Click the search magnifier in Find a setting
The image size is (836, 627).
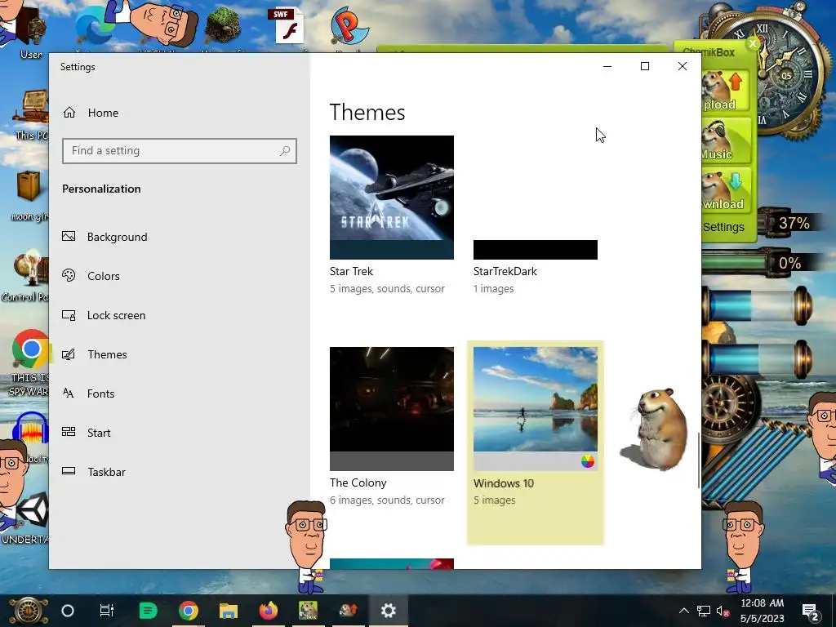(x=285, y=151)
